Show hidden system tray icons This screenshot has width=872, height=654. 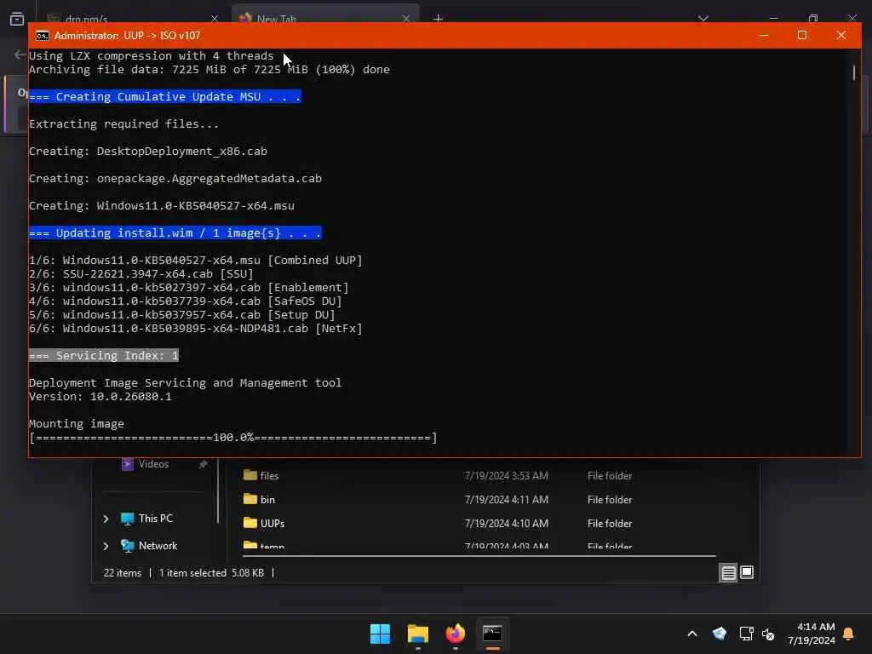pyautogui.click(x=692, y=634)
